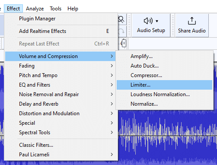Select the Compressor... effect
217x165 pixels.
[164, 75]
